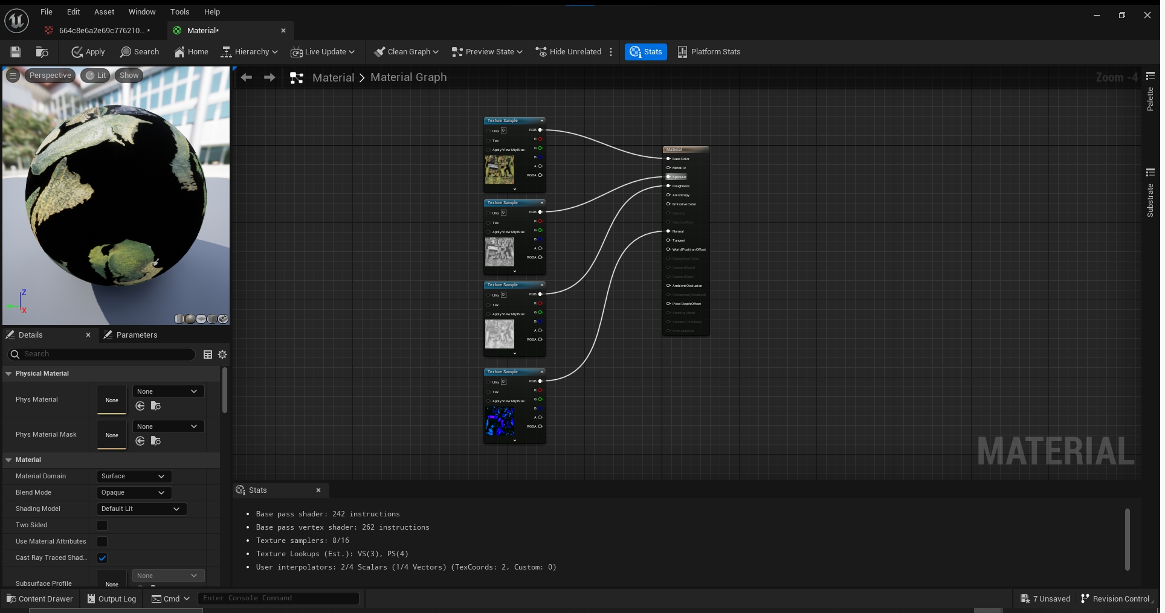Toggle Use Material Attributes checkbox
Viewport: 1165px width, 613px height.
click(x=102, y=542)
